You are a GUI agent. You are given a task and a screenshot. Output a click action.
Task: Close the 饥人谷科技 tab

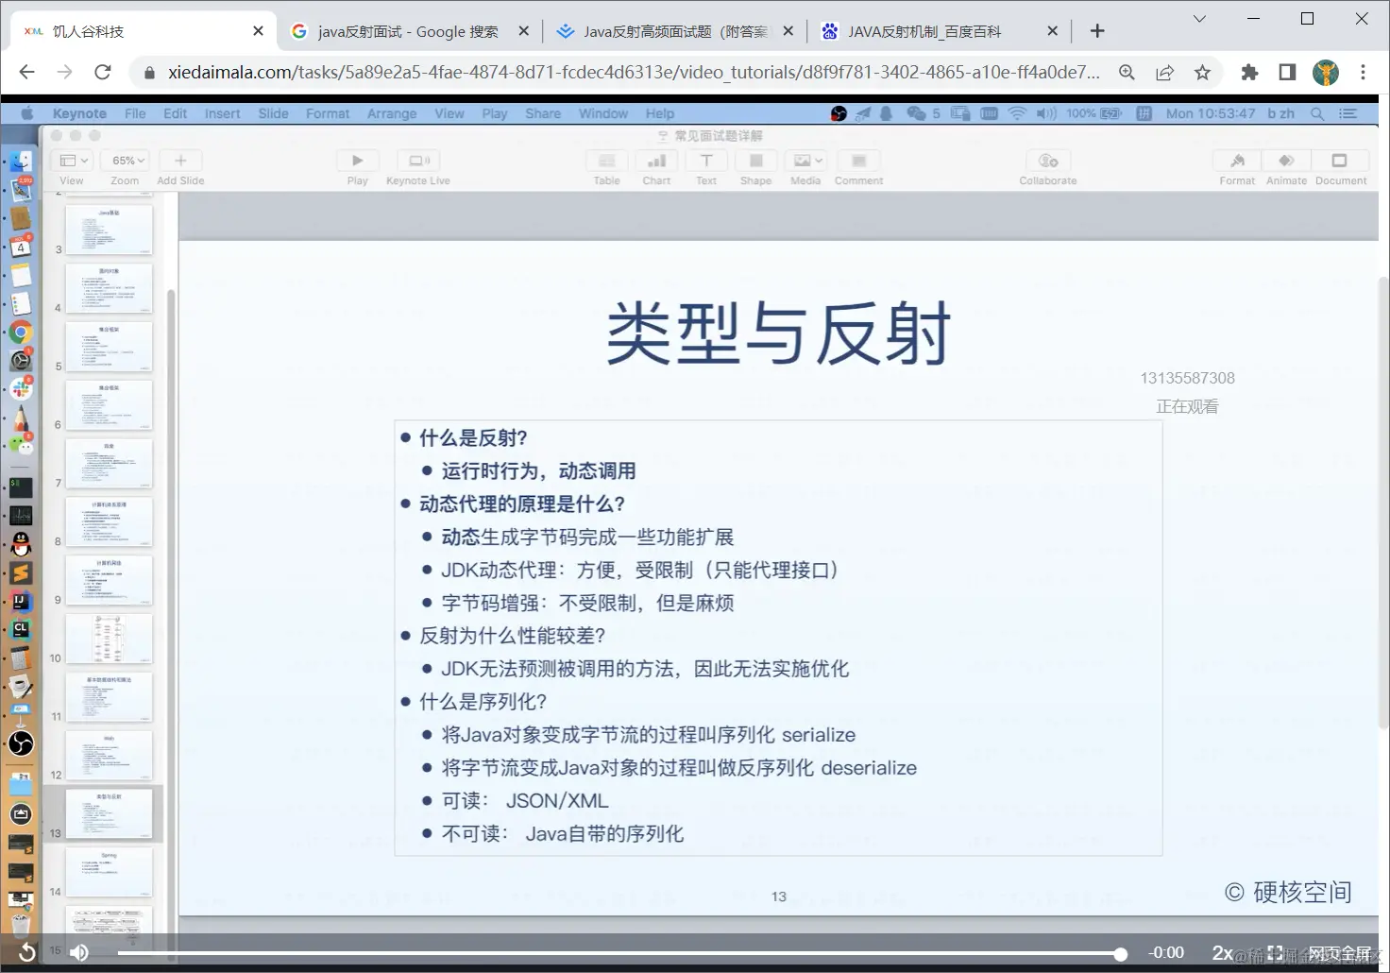point(258,31)
